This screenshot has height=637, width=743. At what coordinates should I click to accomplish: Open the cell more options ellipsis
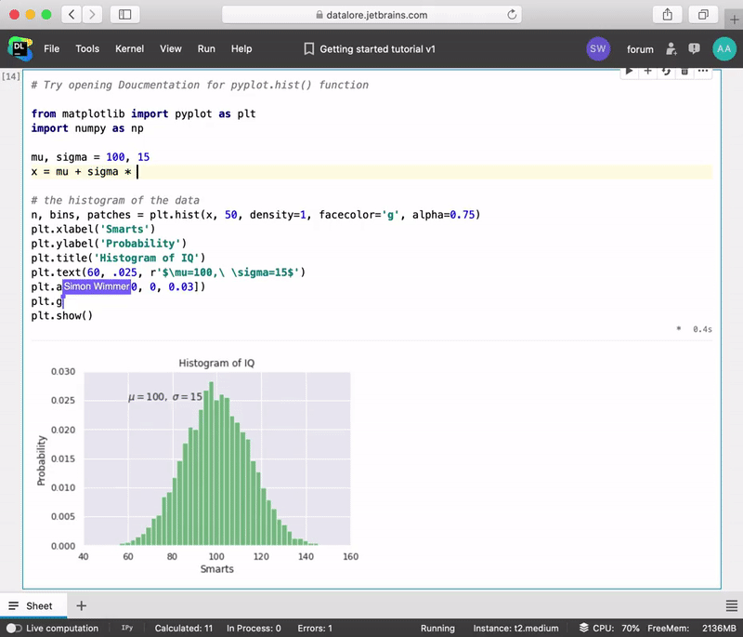[x=703, y=72]
